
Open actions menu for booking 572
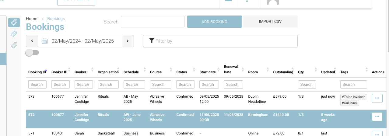377,117
